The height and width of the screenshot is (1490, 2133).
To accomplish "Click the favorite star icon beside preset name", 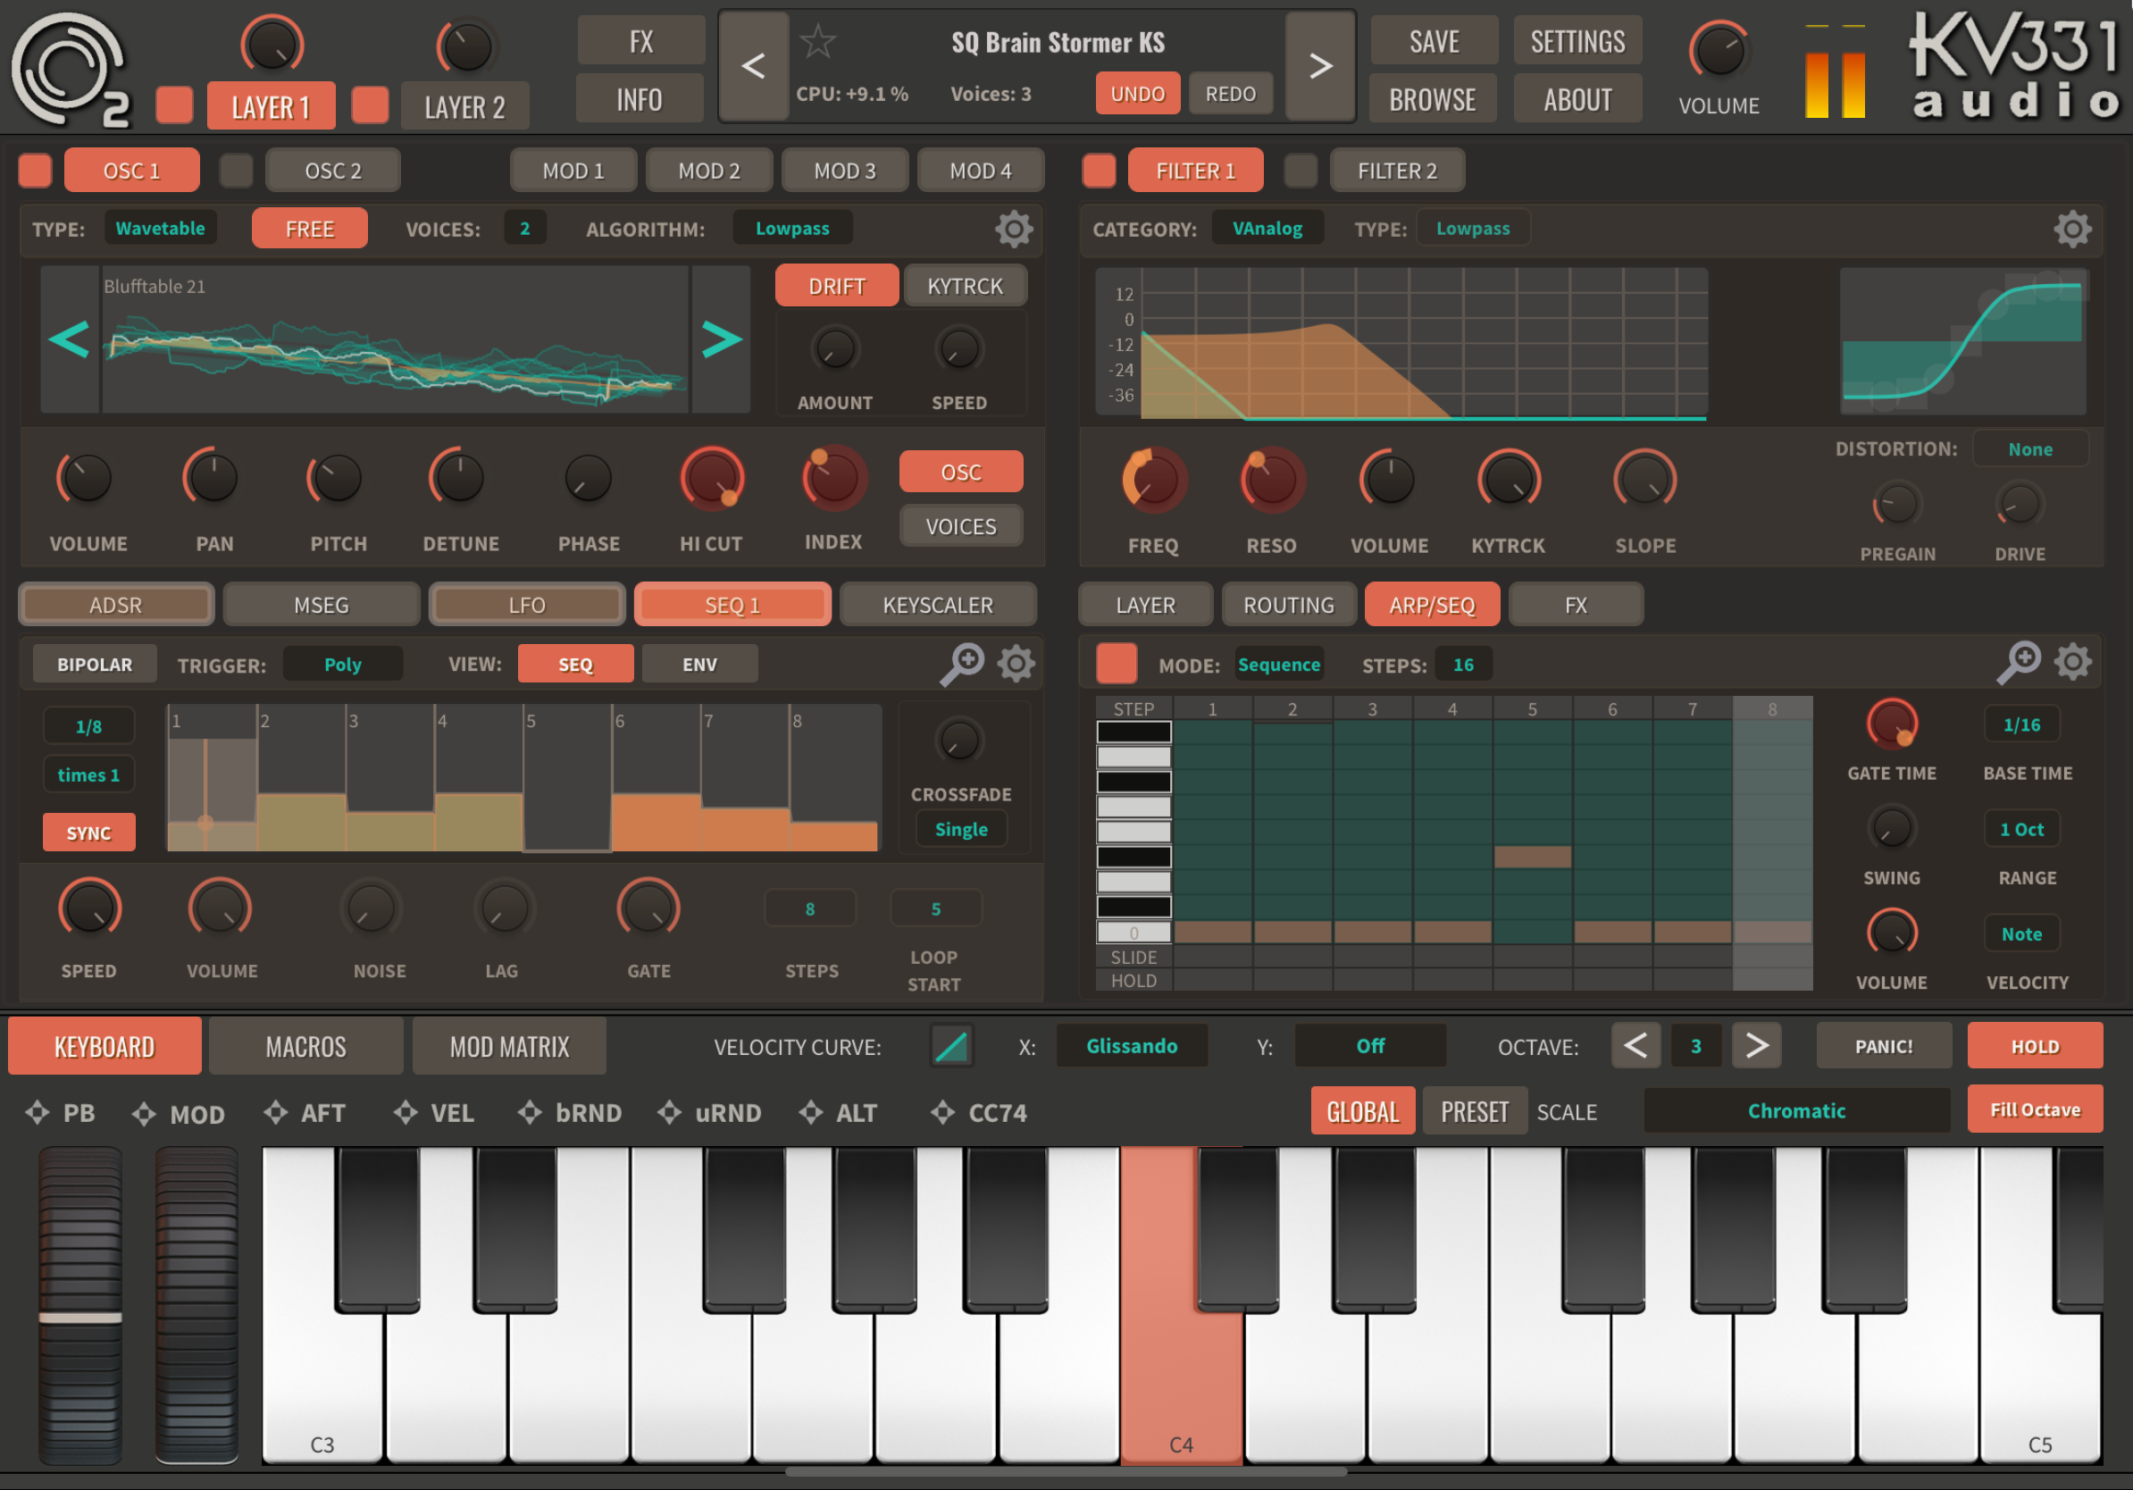I will (817, 42).
